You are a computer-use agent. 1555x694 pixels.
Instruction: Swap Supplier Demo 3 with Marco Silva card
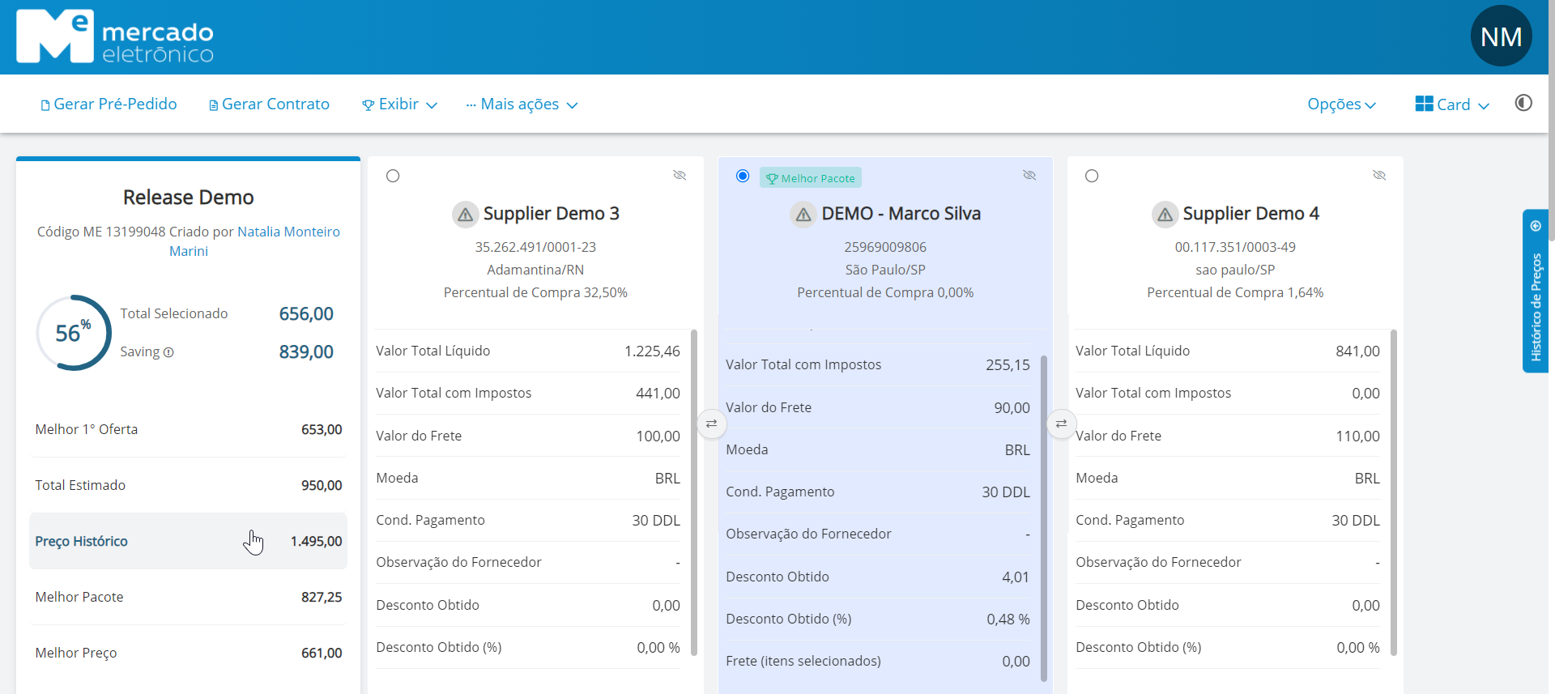click(x=711, y=424)
